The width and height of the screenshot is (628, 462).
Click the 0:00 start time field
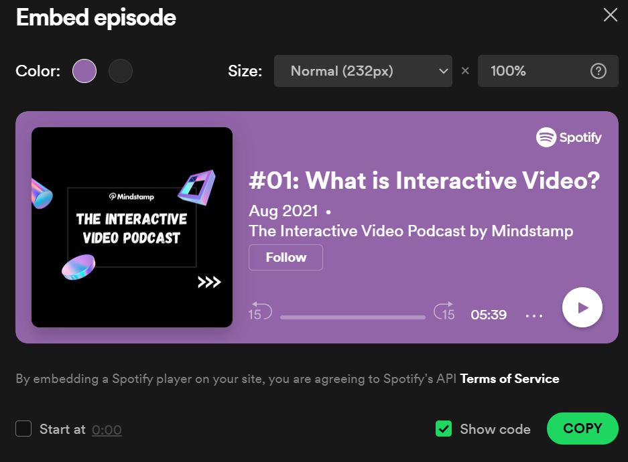[x=107, y=430]
